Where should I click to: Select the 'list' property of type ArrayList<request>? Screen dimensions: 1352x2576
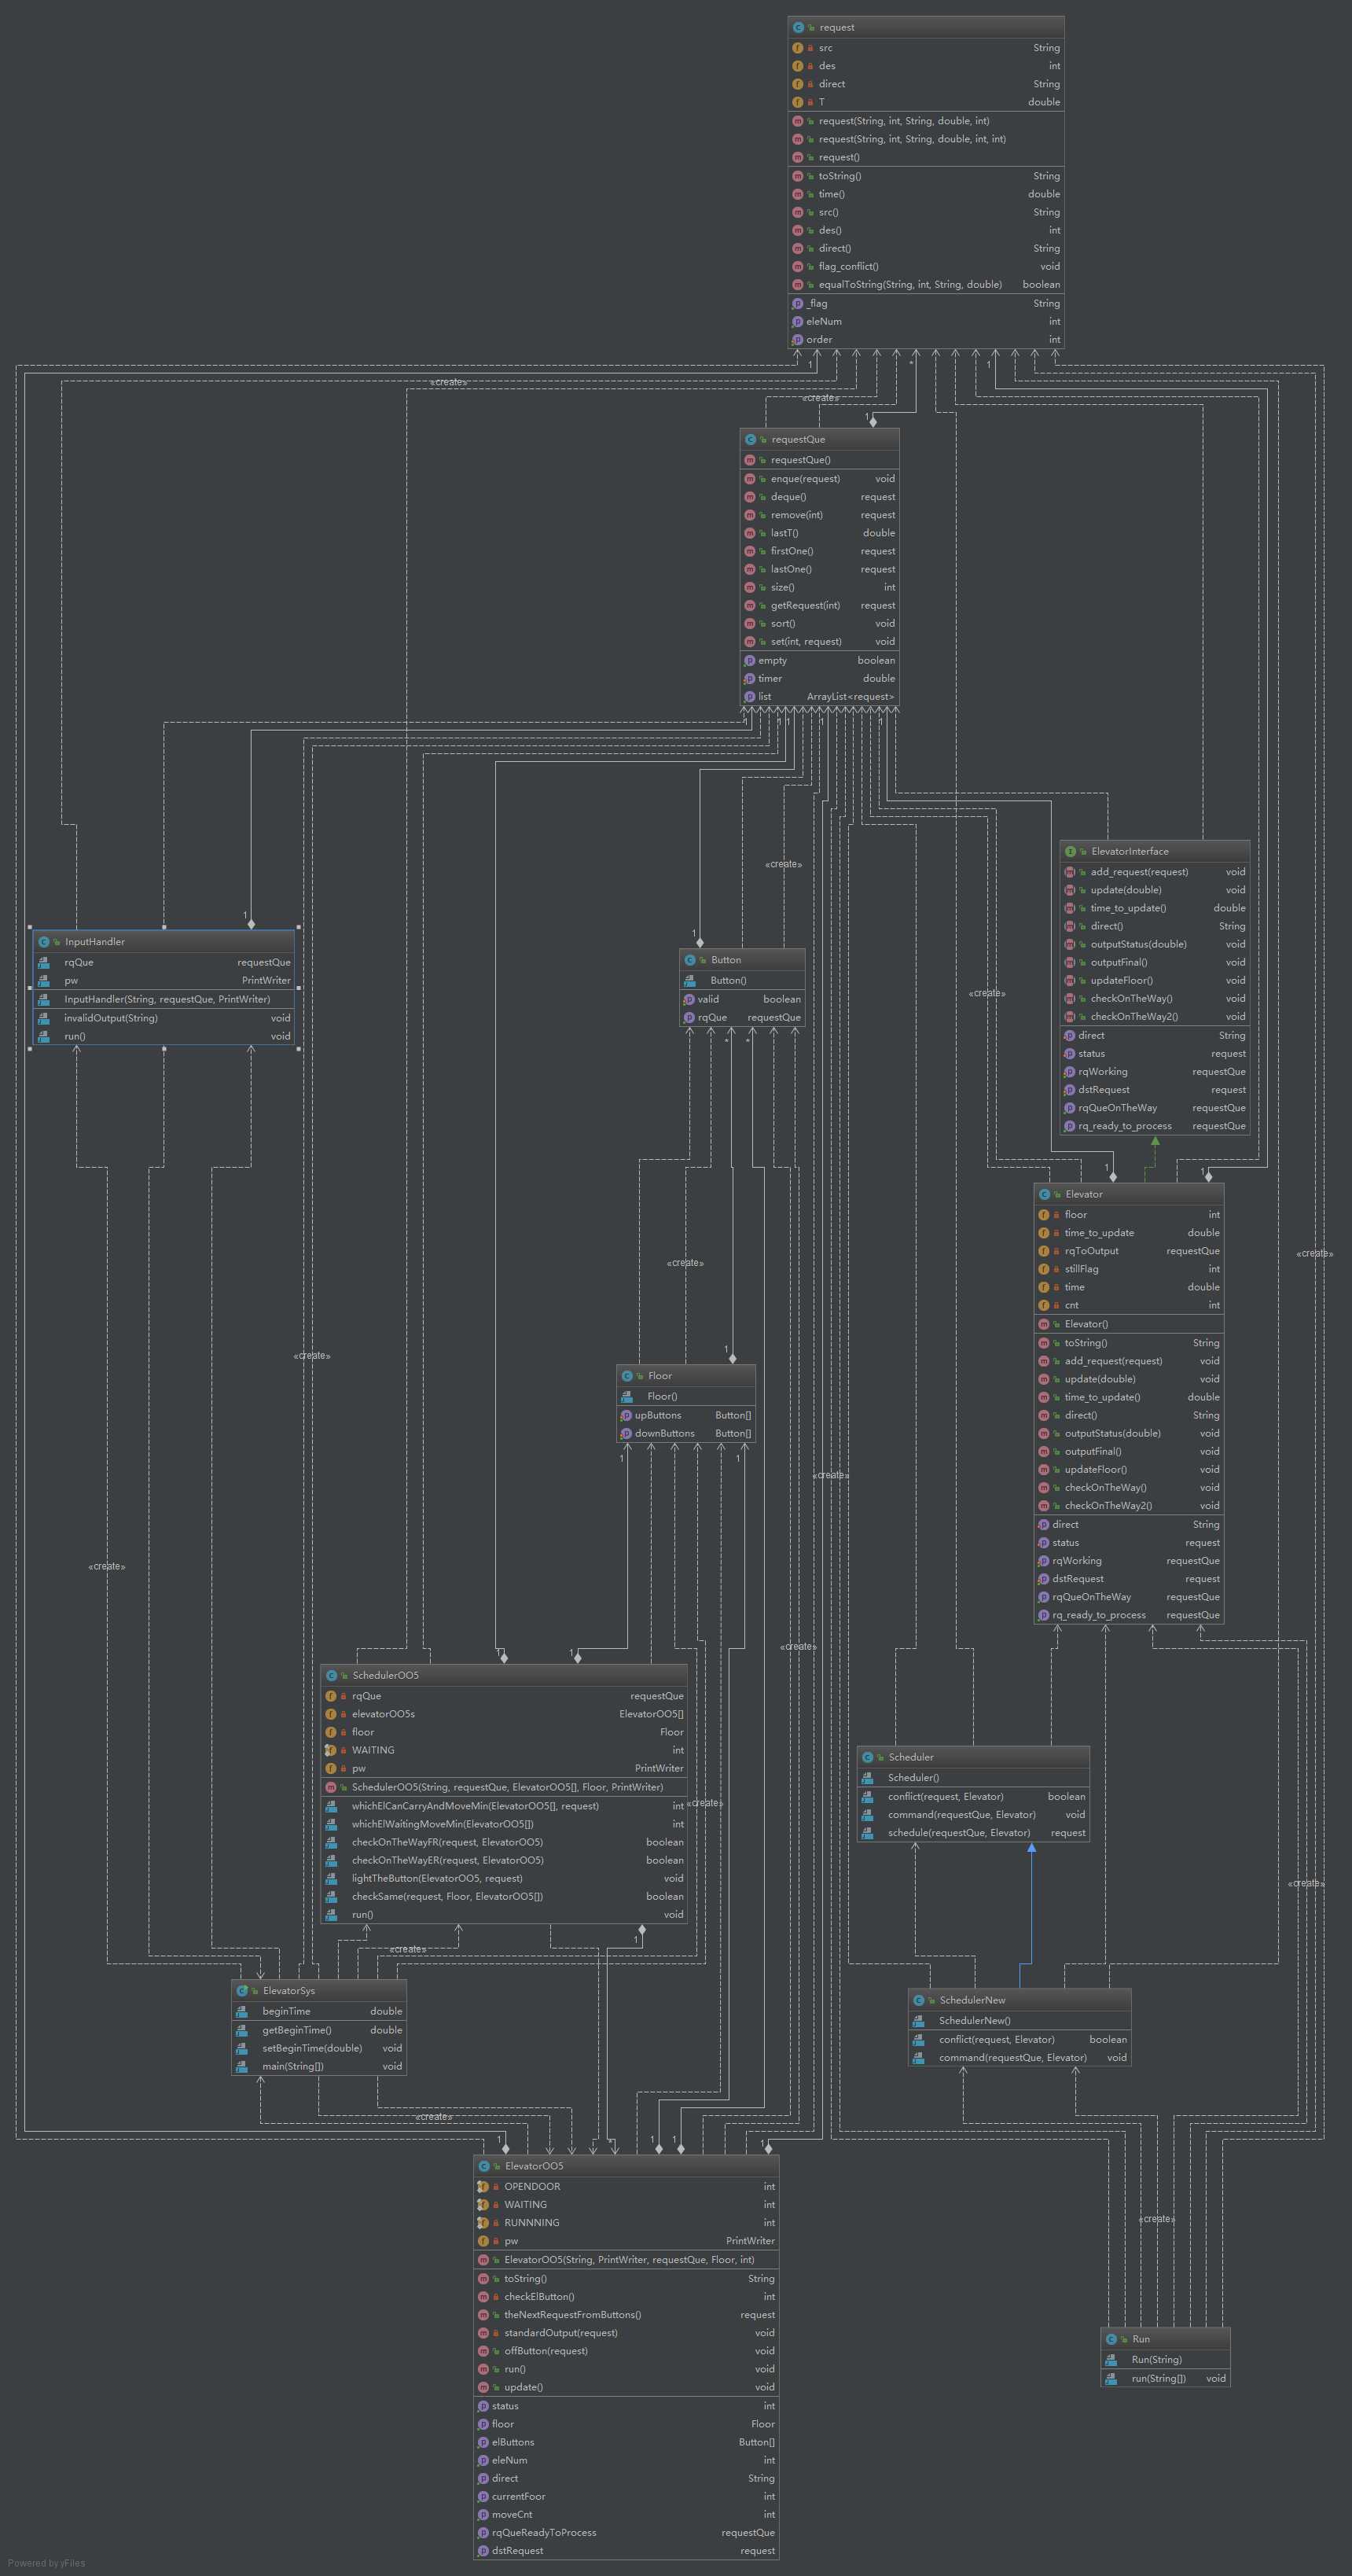click(820, 697)
